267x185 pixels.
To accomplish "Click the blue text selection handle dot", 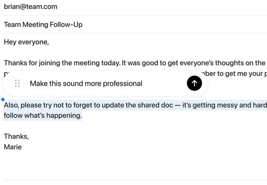I will click(3, 99).
